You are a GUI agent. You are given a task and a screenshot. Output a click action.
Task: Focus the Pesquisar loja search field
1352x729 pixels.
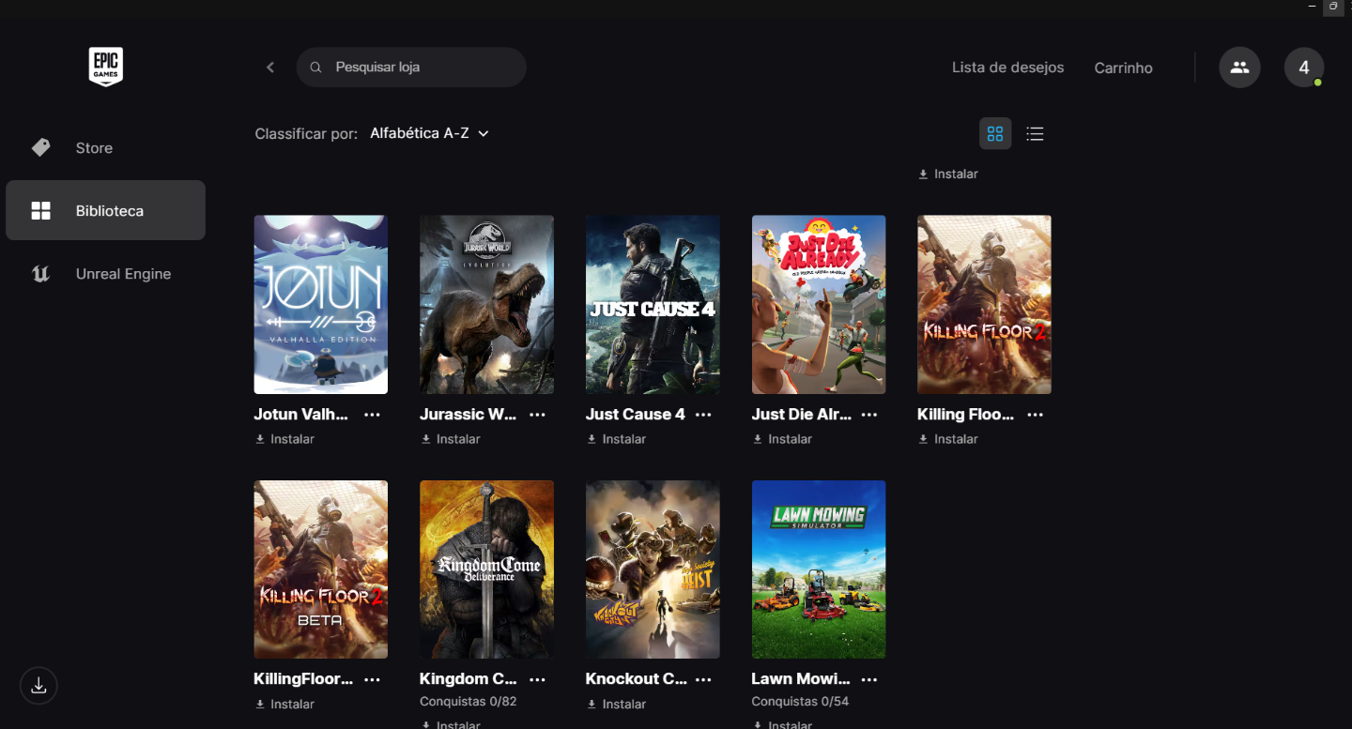click(x=411, y=68)
